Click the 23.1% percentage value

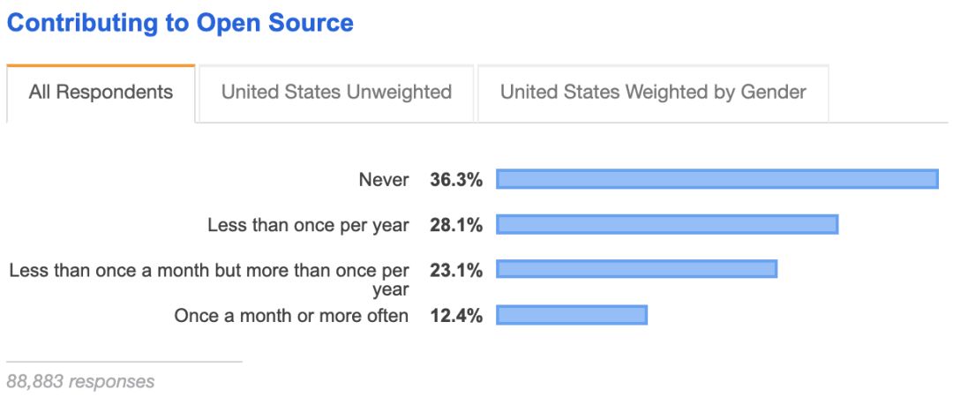click(x=456, y=271)
